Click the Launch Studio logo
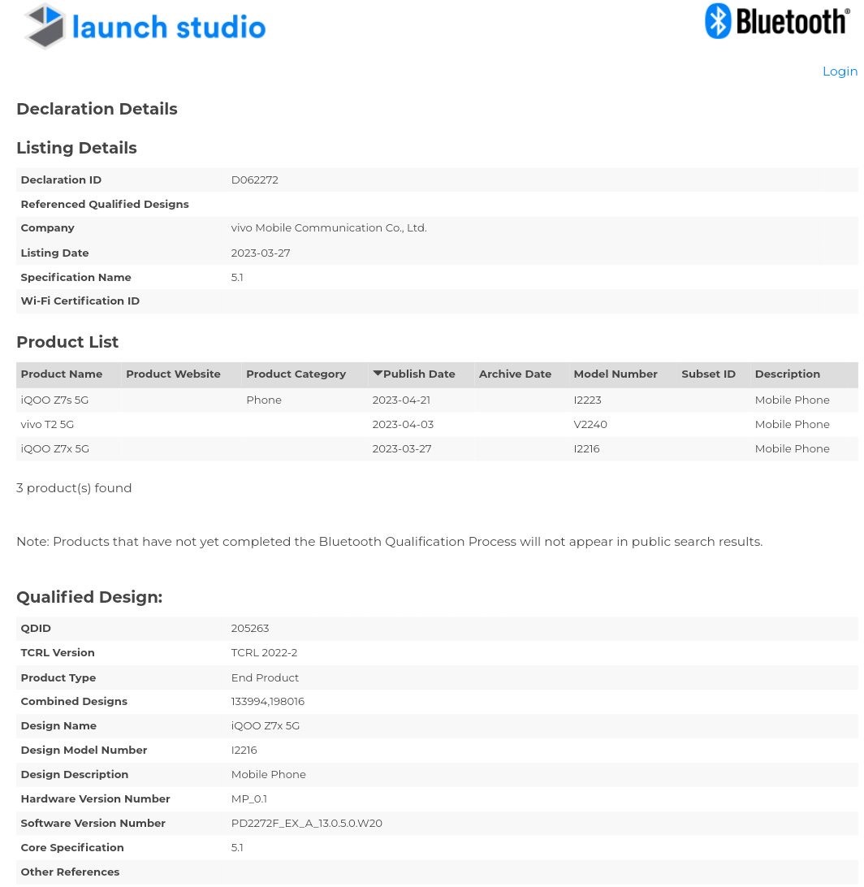The height and width of the screenshot is (887, 864). (x=145, y=27)
